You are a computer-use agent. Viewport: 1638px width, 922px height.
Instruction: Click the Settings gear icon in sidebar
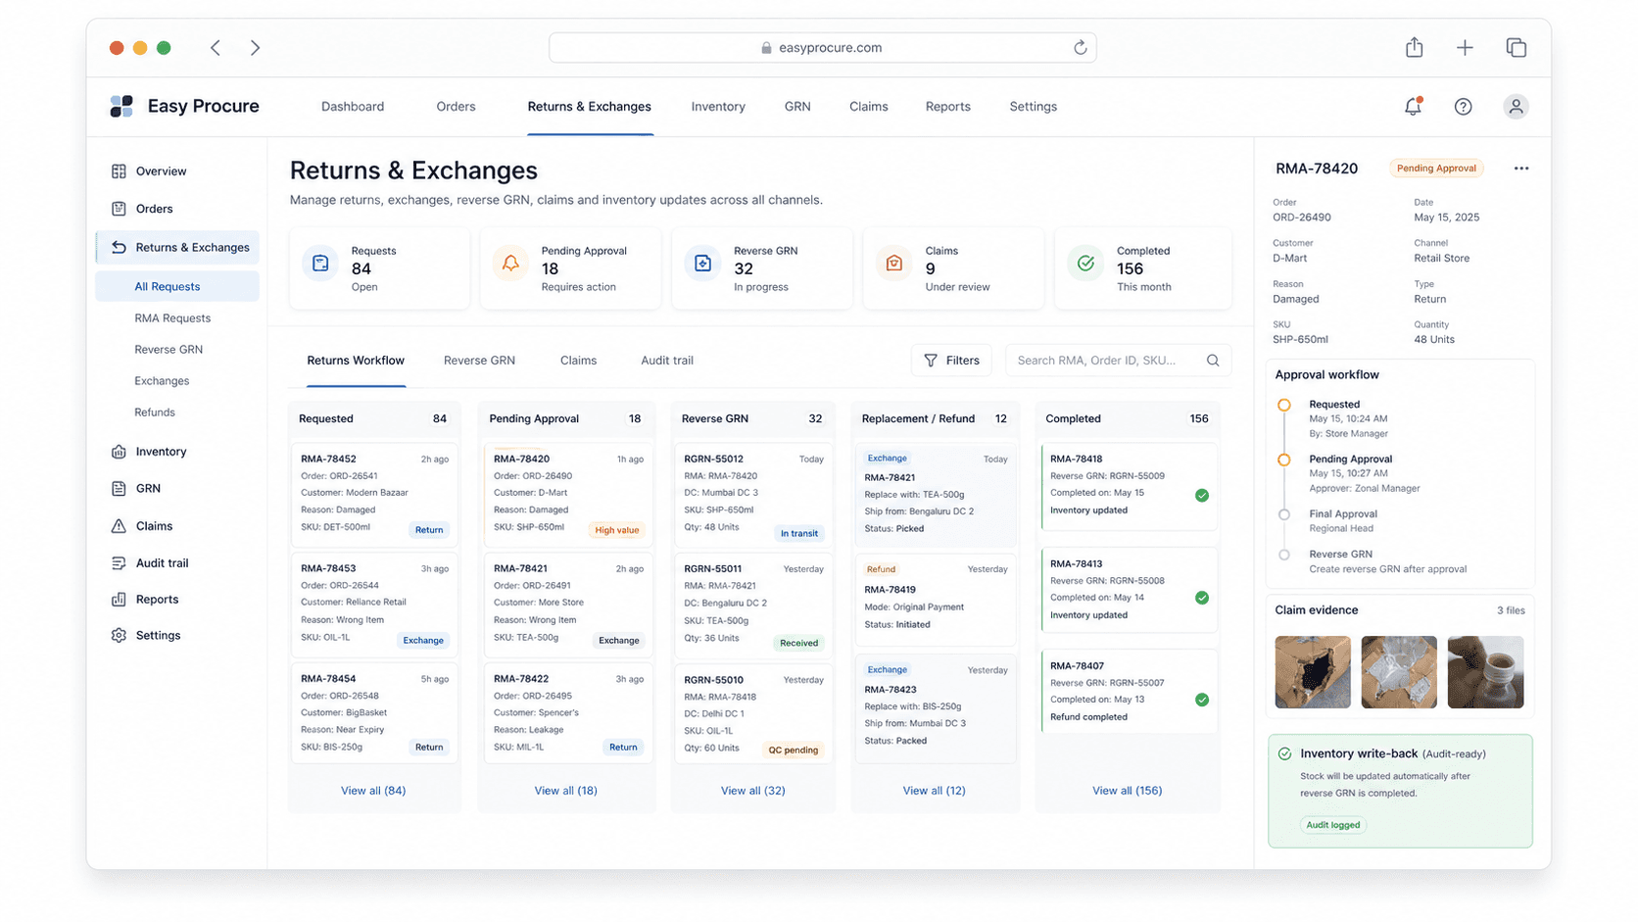point(119,636)
